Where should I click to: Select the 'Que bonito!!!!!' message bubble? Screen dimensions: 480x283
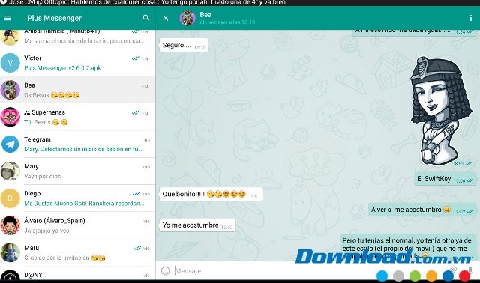211,195
